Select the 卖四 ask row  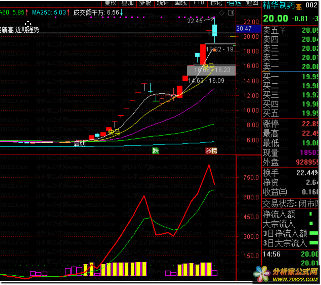291,39
